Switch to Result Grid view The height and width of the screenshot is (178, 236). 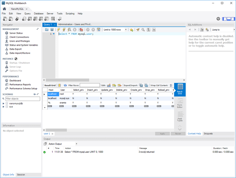click(180, 90)
